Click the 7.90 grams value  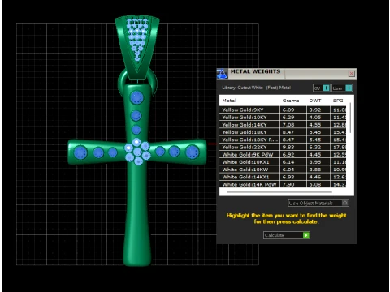pos(288,184)
